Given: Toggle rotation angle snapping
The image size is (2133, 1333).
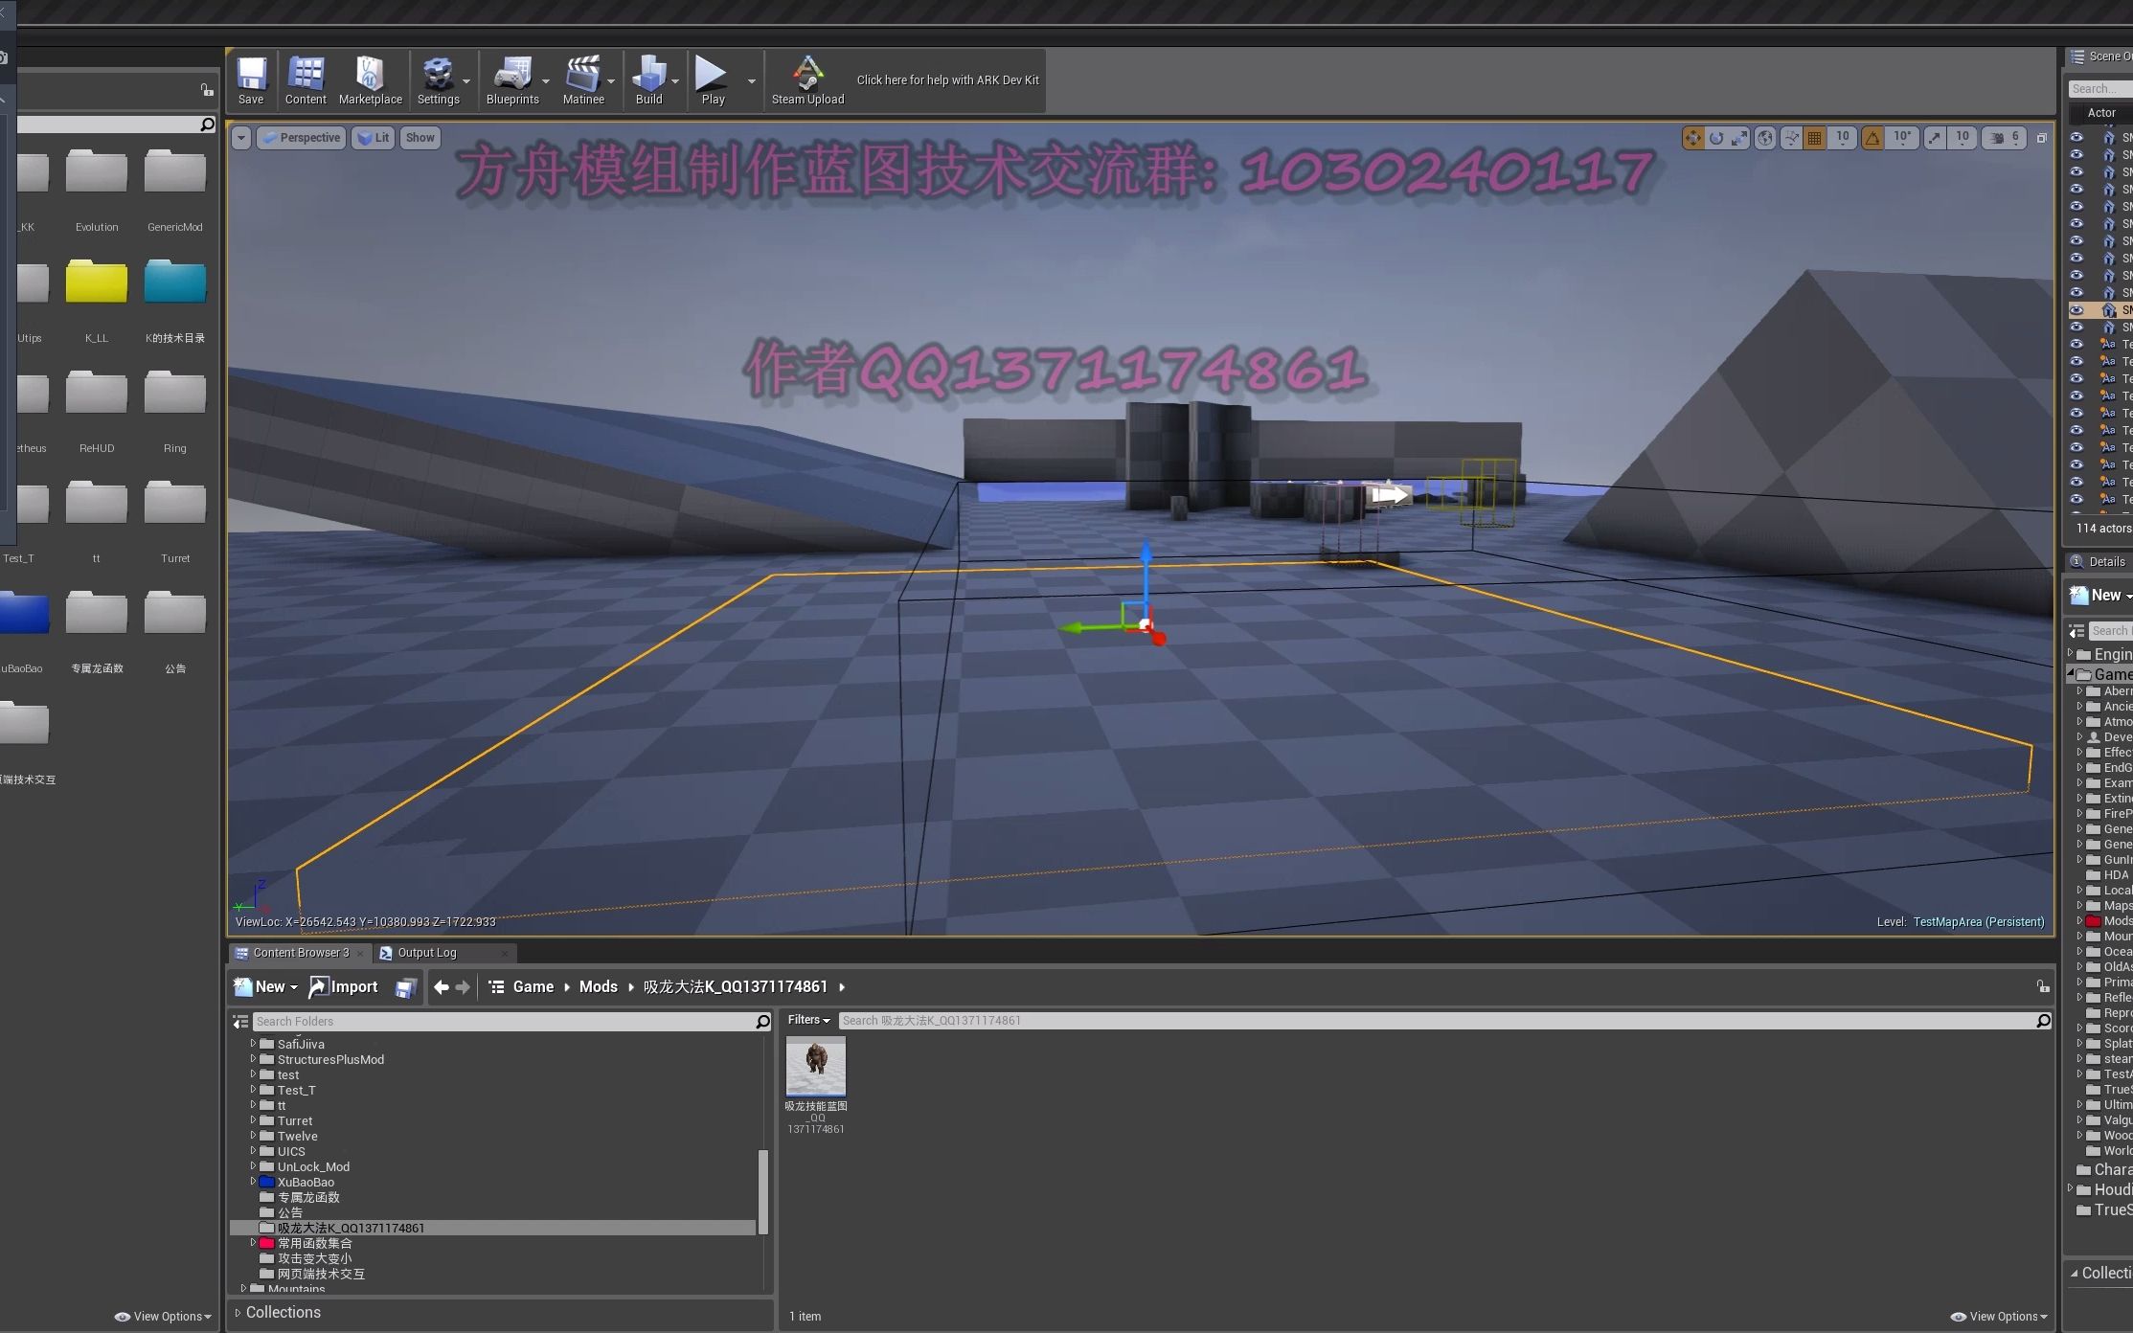Looking at the screenshot, I should [1872, 138].
